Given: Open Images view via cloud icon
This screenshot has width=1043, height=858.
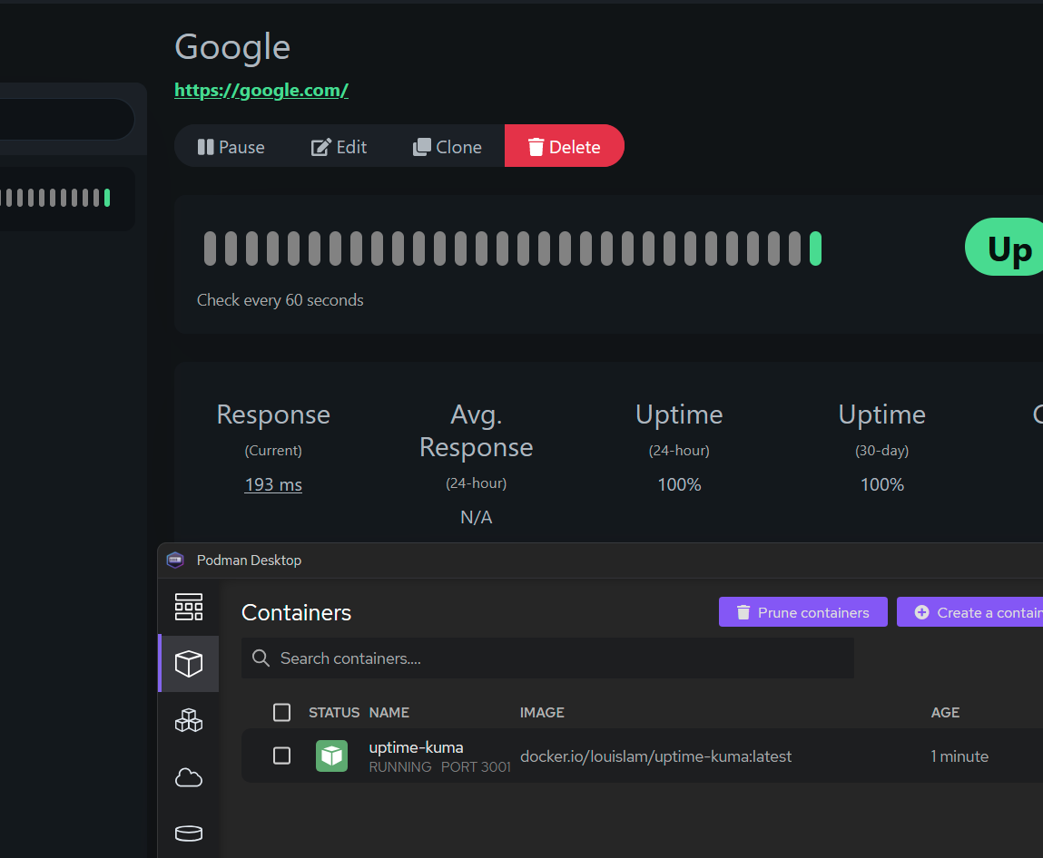Looking at the screenshot, I should (188, 776).
